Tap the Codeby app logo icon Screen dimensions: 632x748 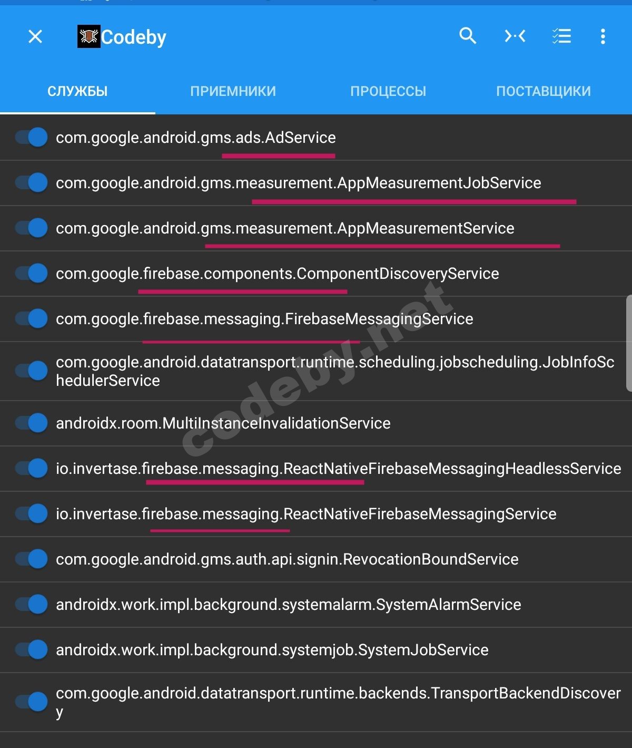click(88, 37)
